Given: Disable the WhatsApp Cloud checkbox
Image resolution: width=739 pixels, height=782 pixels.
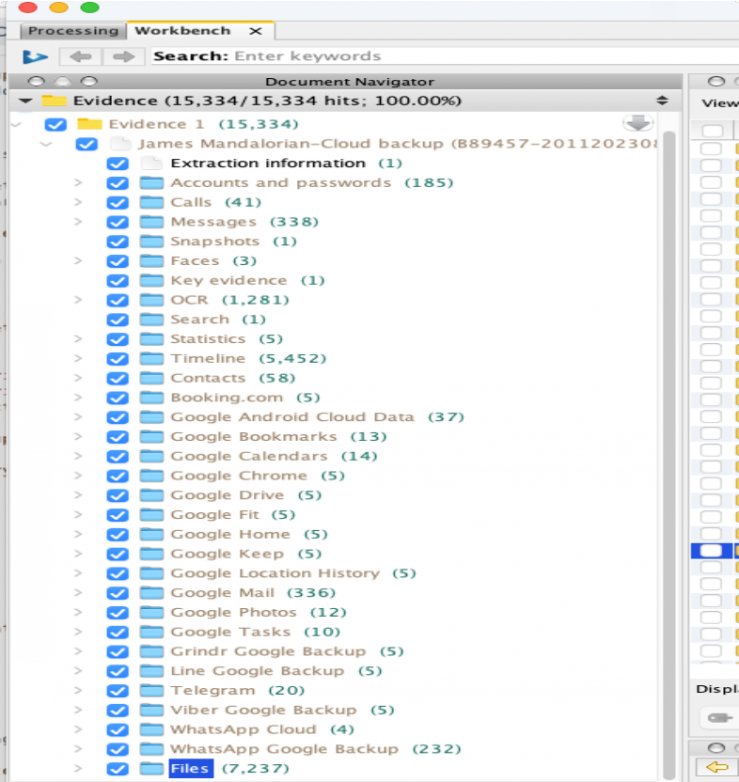Looking at the screenshot, I should 118,730.
